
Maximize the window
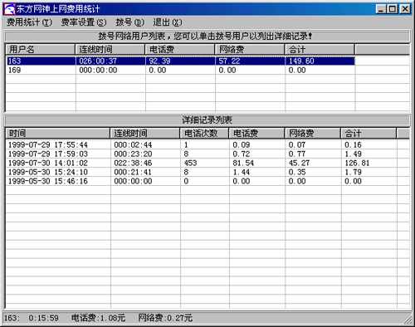(393, 9)
